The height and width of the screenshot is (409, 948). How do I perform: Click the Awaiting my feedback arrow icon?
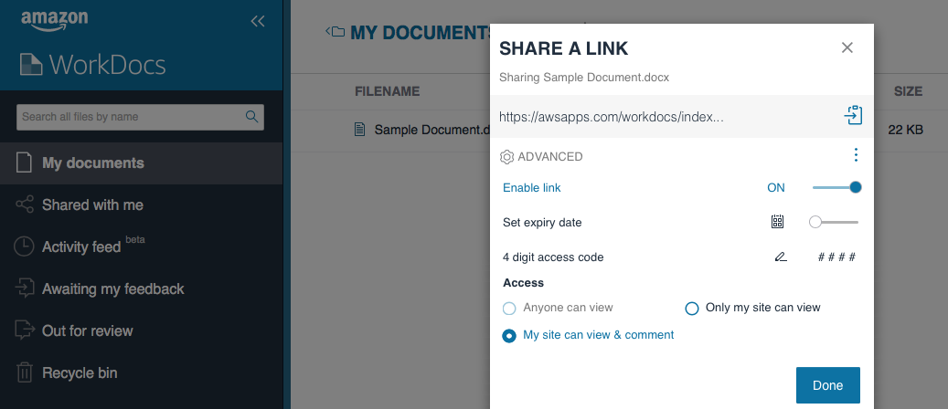click(24, 288)
